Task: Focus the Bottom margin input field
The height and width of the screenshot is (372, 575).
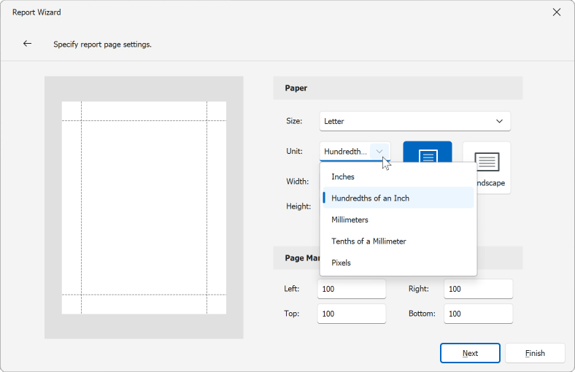Action: tap(478, 314)
